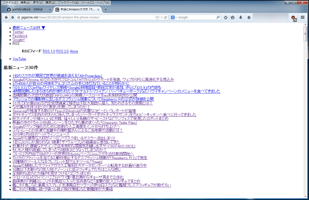Go forward with the forward arrow
The width and height of the screenshot is (309, 200).
[12, 18]
